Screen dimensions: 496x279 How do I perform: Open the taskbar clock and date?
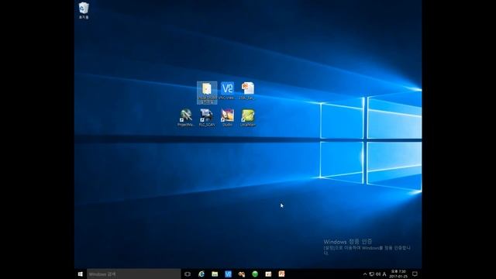tap(398, 274)
